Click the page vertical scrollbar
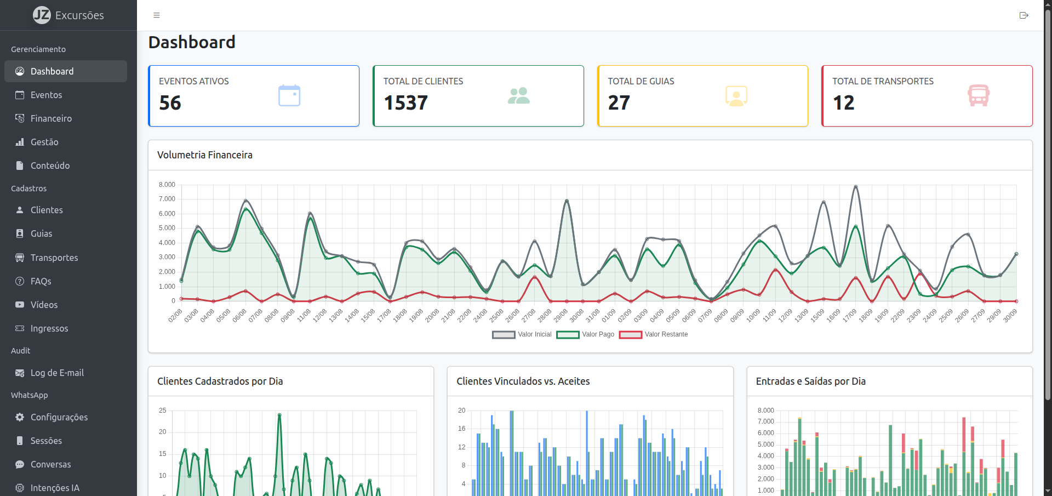The width and height of the screenshot is (1052, 496). [x=1048, y=219]
